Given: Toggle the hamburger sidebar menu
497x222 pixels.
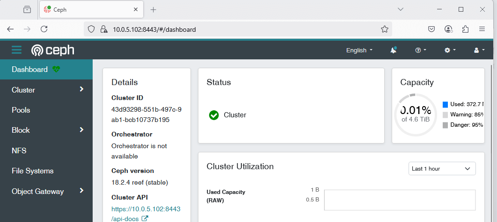Looking at the screenshot, I should coord(17,50).
